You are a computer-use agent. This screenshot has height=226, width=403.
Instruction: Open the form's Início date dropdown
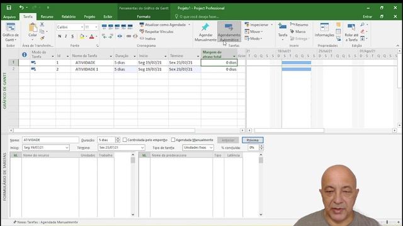click(x=67, y=148)
